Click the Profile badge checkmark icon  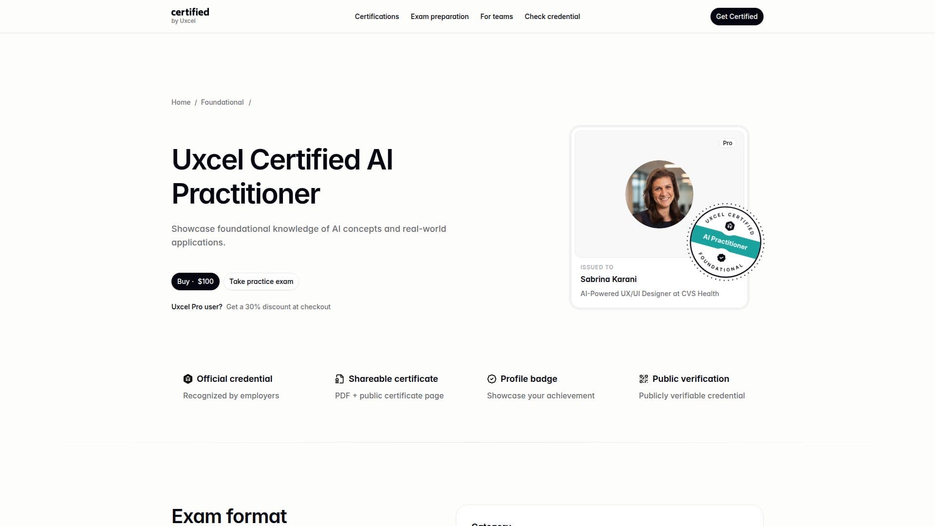click(492, 379)
